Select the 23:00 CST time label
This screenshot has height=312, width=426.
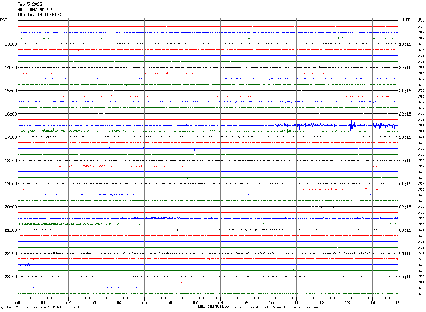[11, 277]
